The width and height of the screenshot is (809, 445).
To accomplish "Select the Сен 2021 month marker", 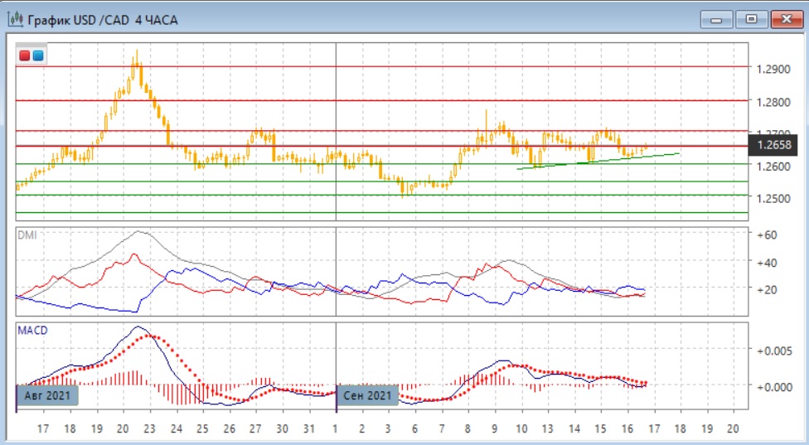I will tap(367, 395).
